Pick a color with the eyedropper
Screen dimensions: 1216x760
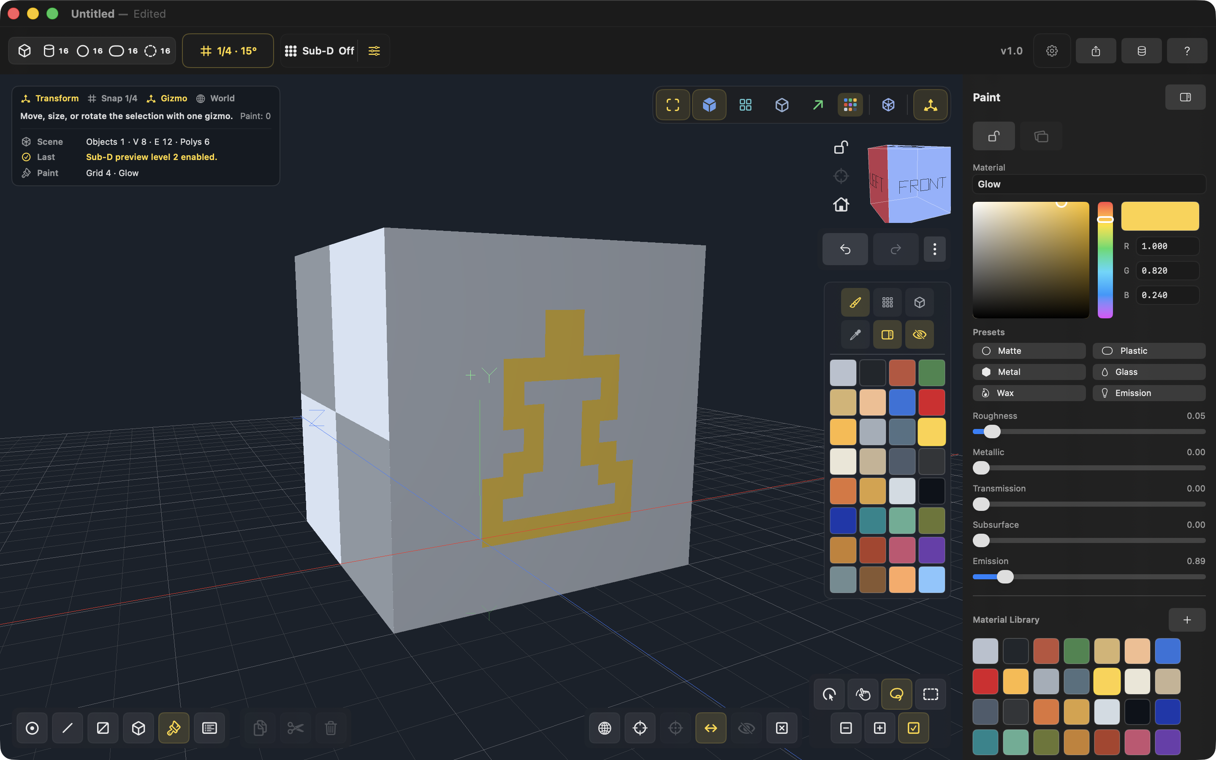pyautogui.click(x=855, y=334)
